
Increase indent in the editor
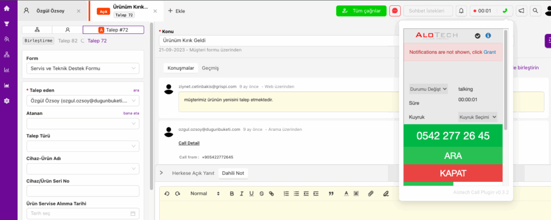(316, 193)
